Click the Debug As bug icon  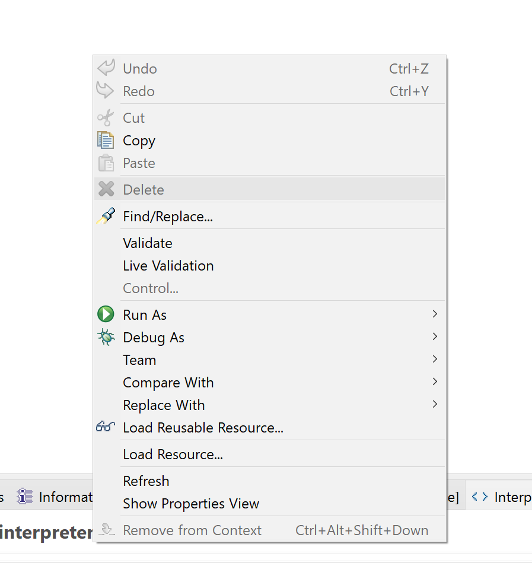point(106,338)
